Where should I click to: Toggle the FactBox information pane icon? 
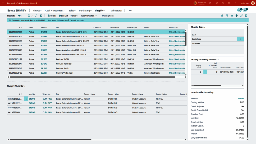236,16
